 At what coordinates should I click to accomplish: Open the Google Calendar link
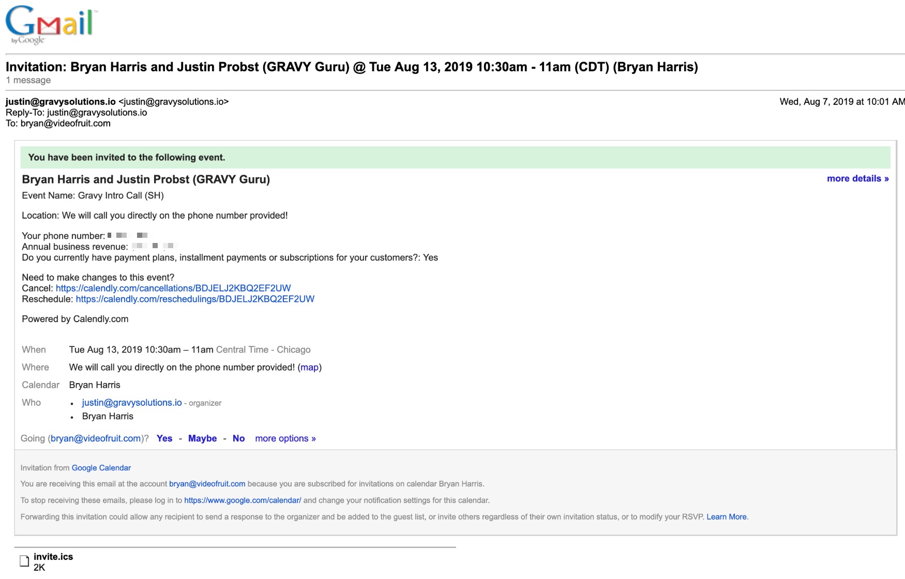(x=101, y=468)
